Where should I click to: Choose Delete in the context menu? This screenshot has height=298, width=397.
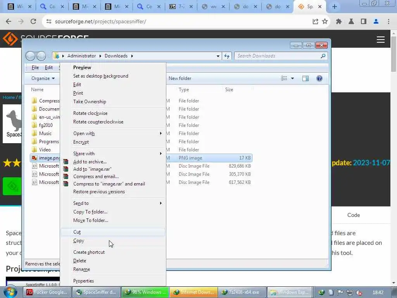113,261
